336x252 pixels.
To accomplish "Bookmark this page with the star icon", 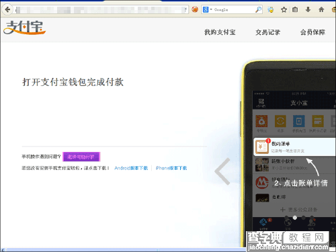I will [284, 9].
